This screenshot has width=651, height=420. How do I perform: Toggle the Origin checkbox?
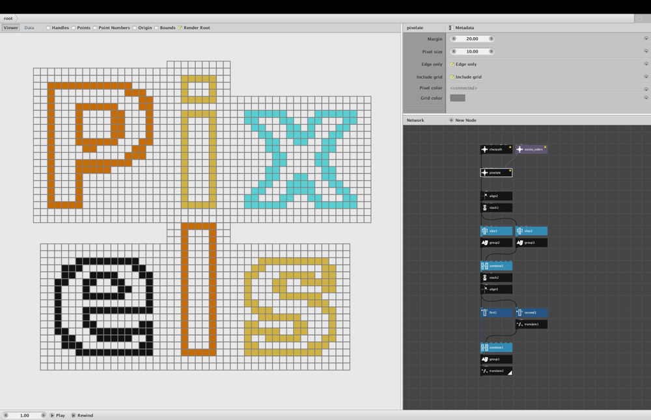[x=135, y=28]
